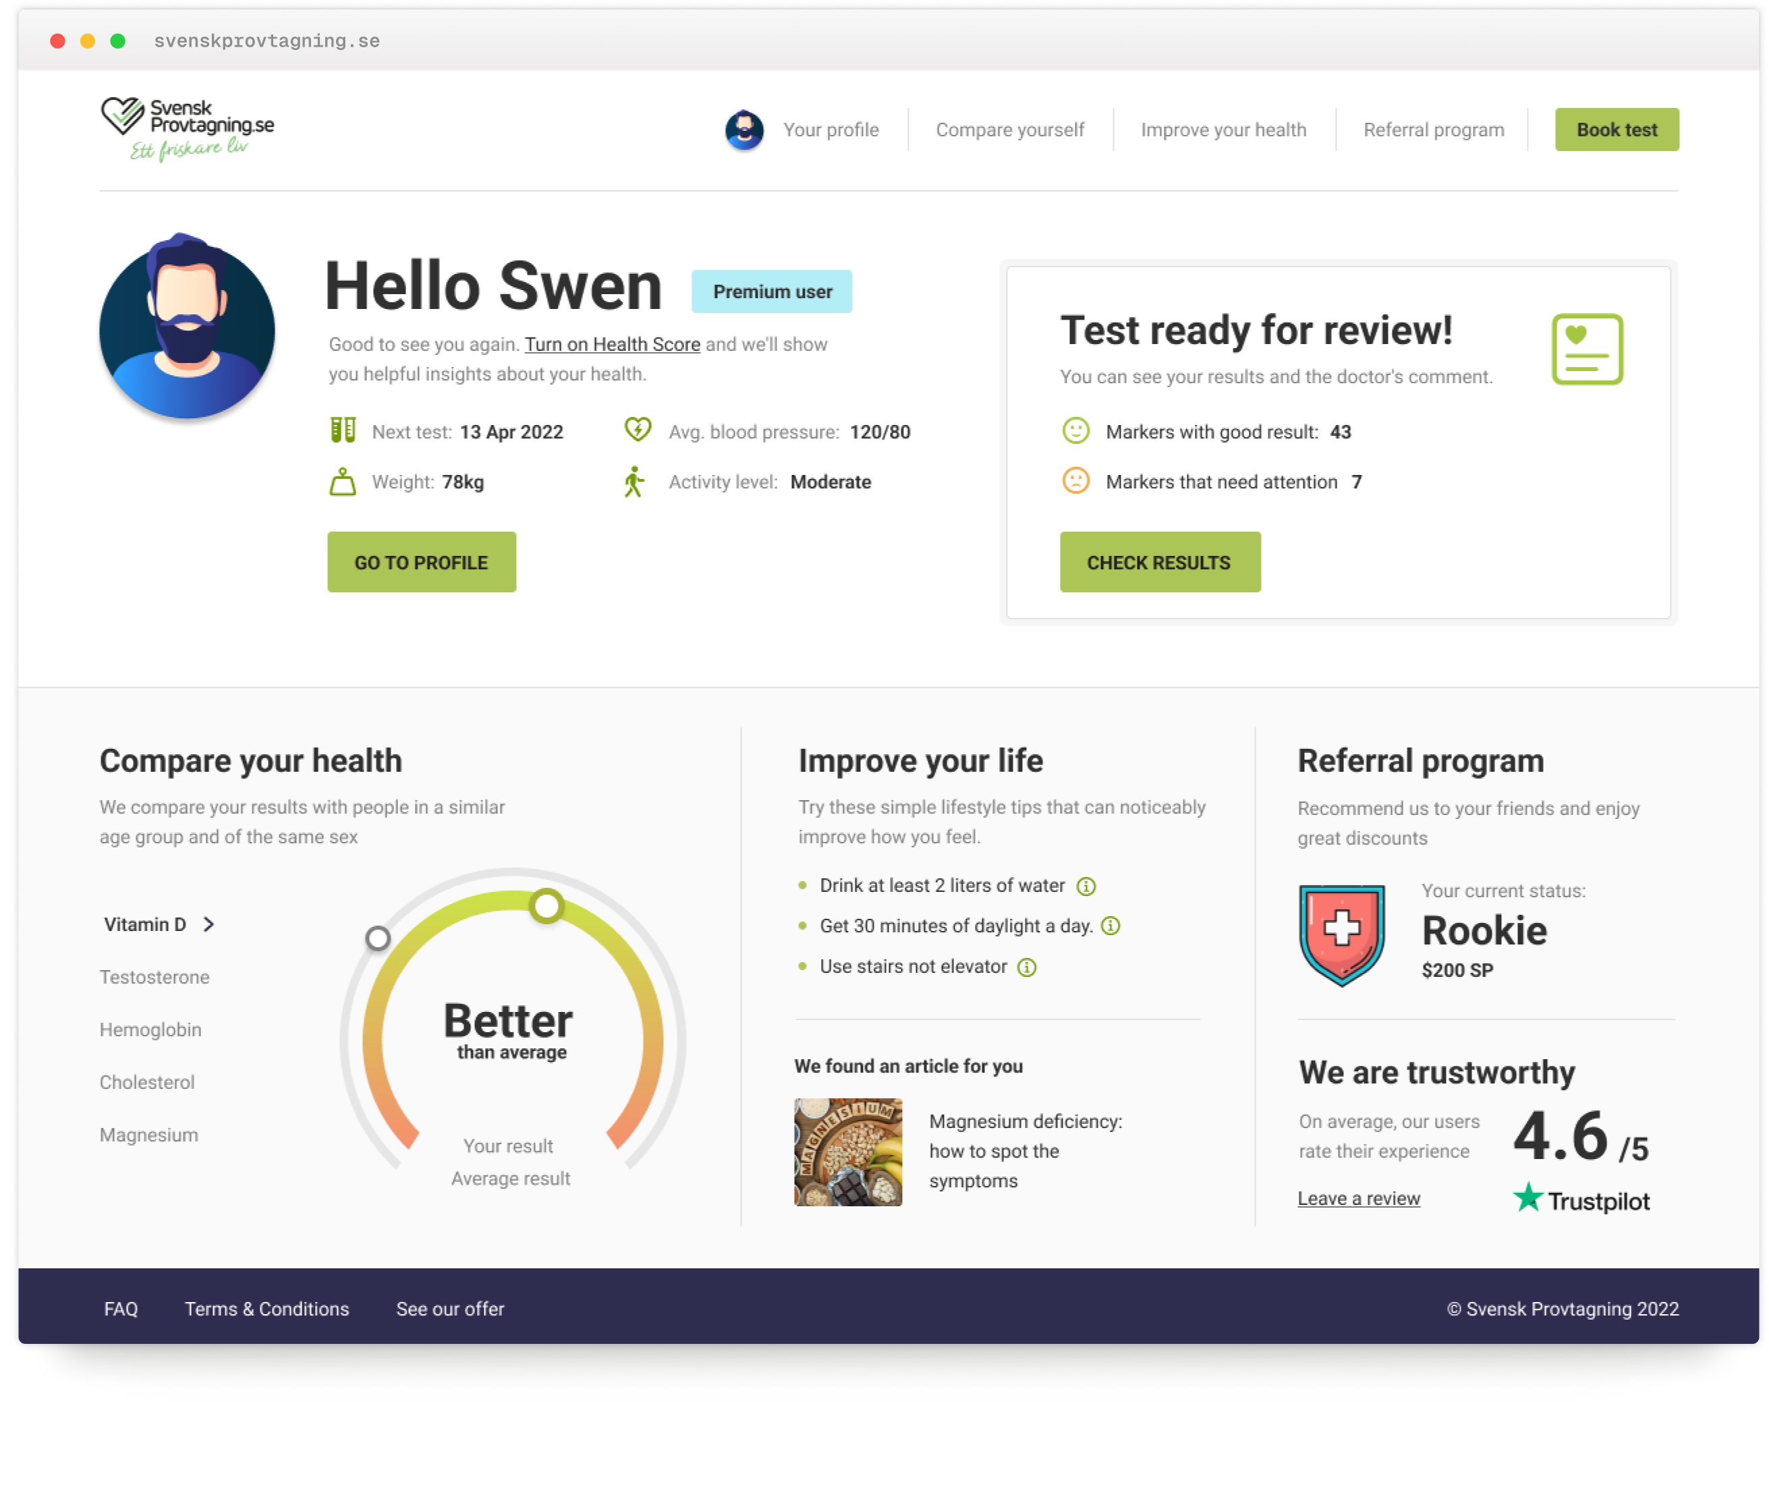Click the green Your result gauge marker

[546, 905]
